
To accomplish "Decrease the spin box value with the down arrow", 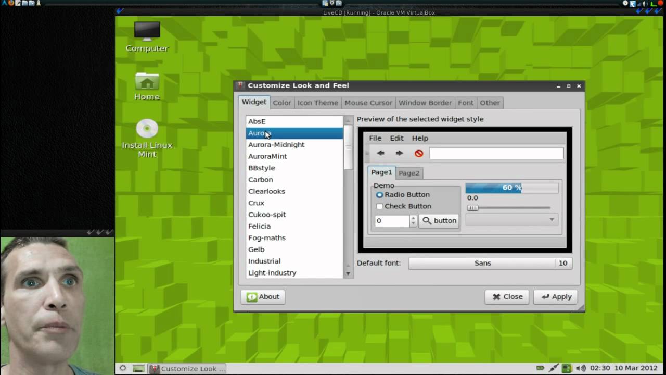I will [x=413, y=224].
